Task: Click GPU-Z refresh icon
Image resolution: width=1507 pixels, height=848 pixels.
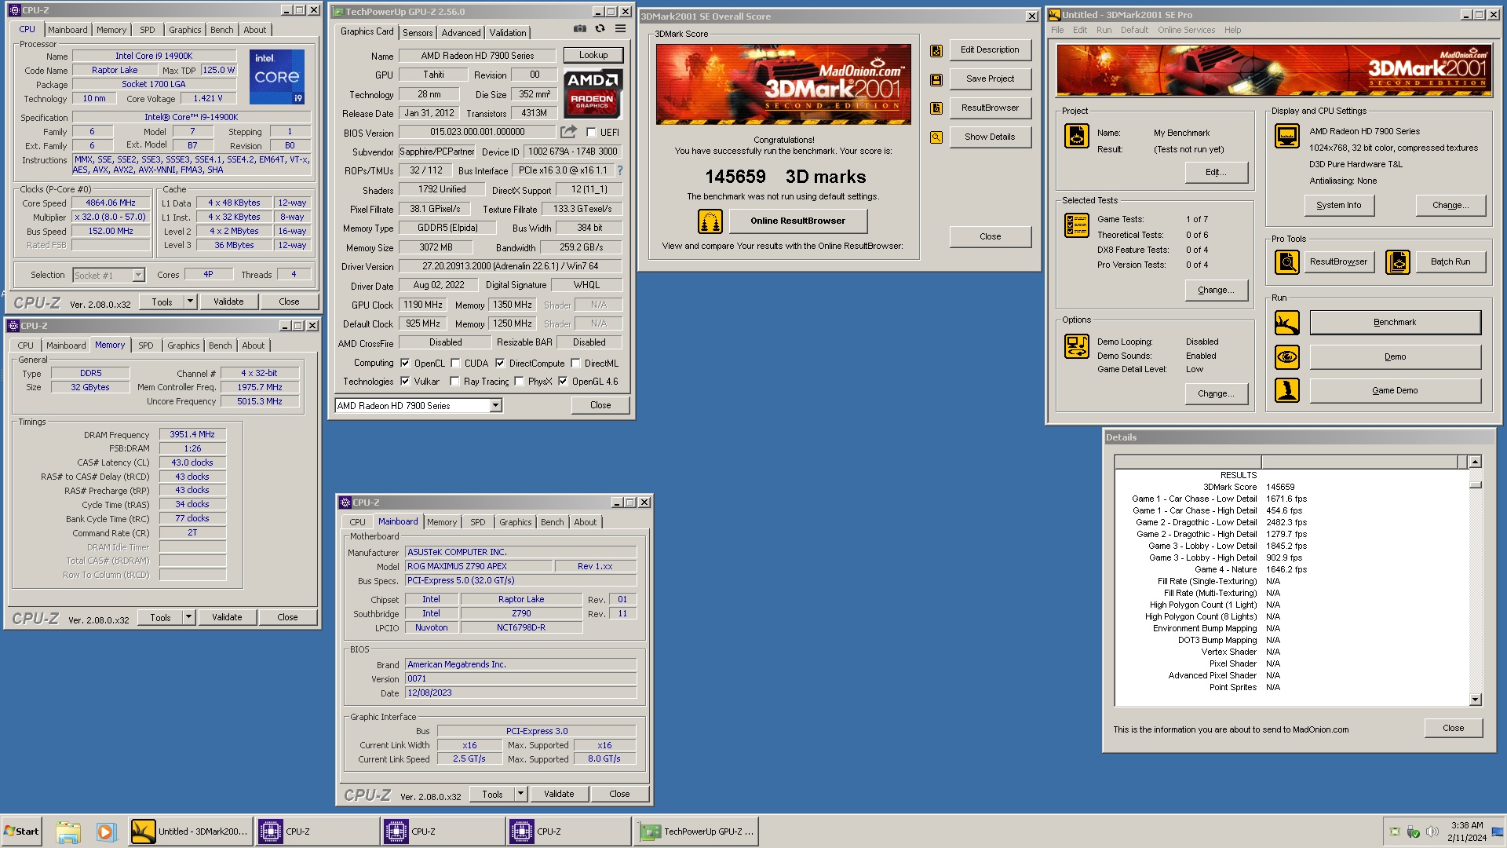Action: pyautogui.click(x=600, y=29)
